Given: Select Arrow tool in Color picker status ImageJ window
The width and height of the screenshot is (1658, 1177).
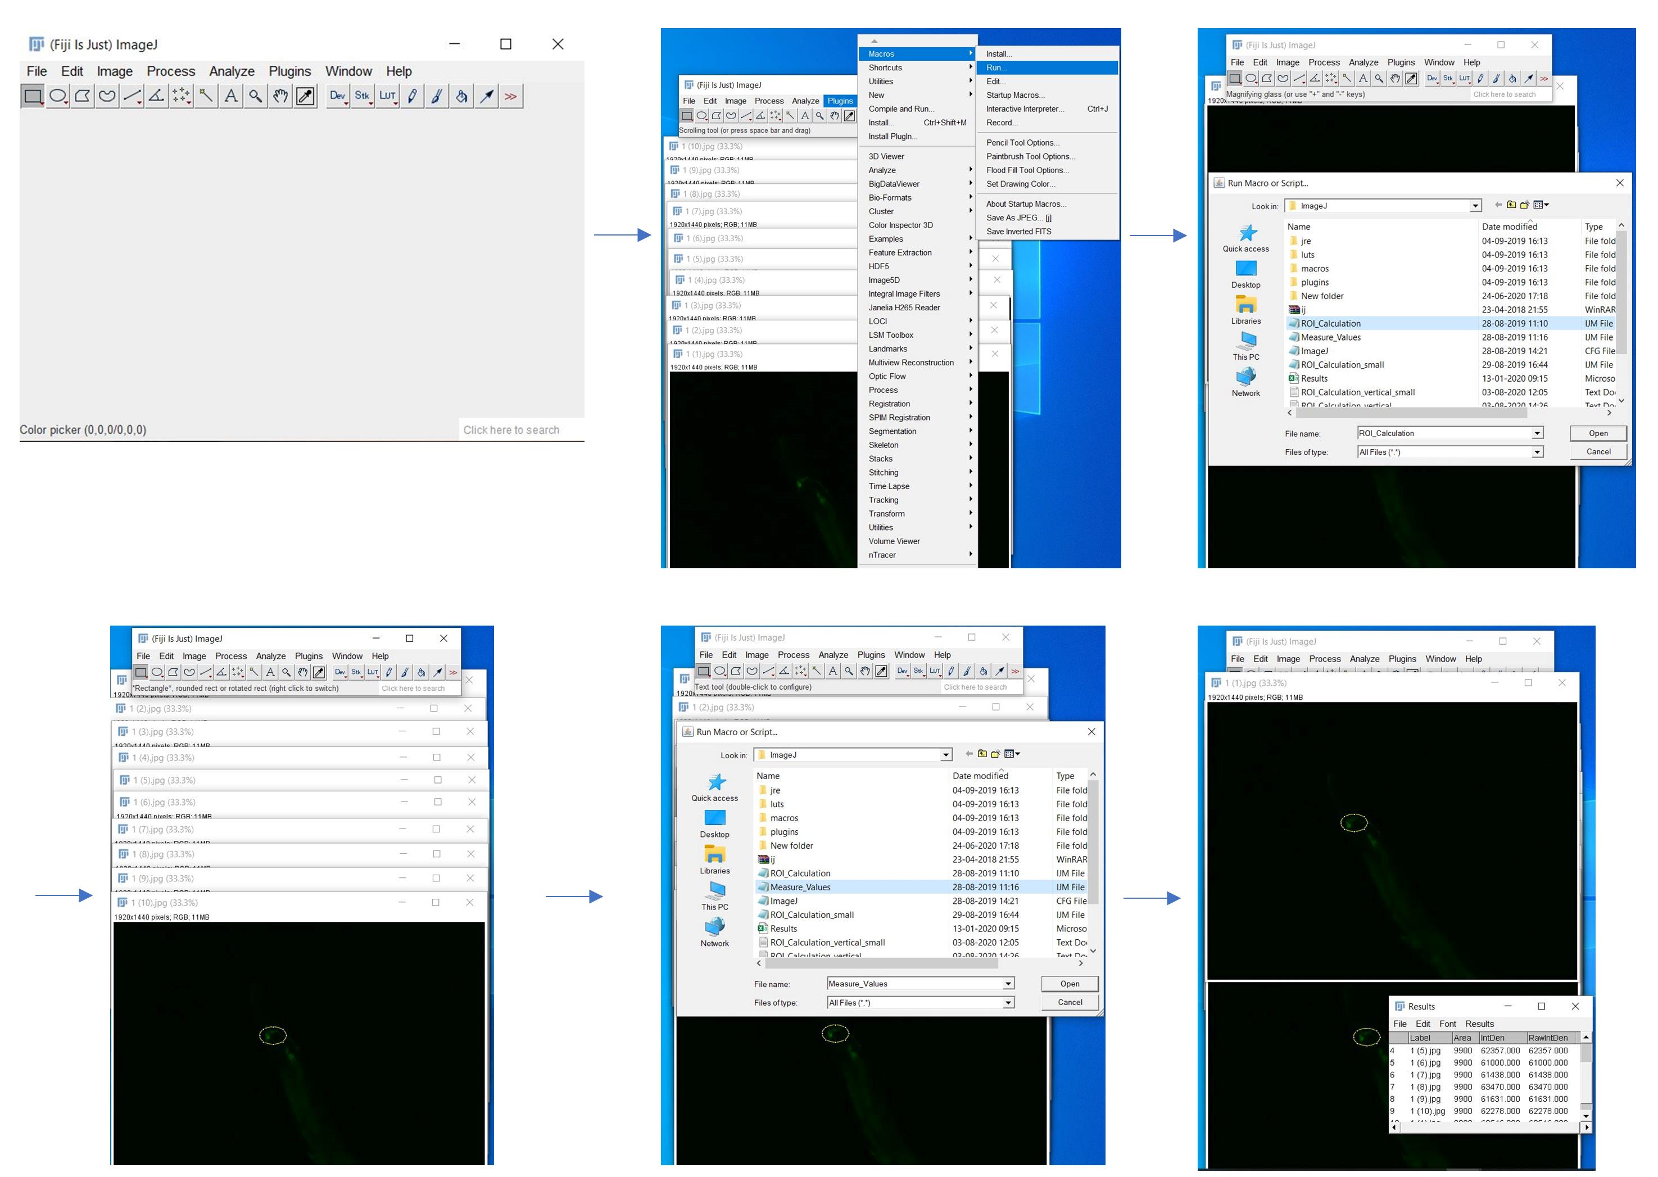Looking at the screenshot, I should point(487,96).
